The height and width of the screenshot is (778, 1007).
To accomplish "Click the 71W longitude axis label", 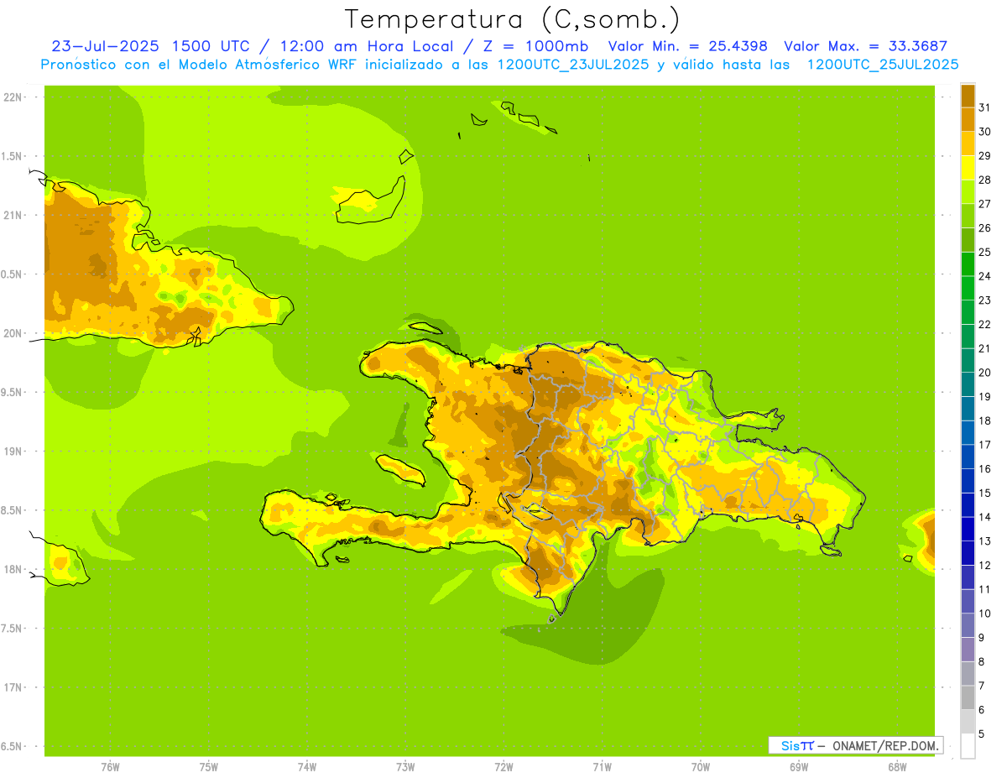I will [x=602, y=766].
